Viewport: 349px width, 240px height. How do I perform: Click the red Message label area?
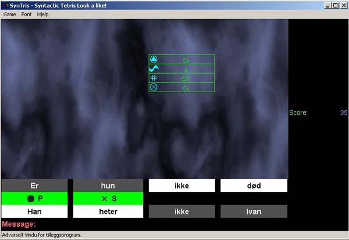pyautogui.click(x=19, y=224)
